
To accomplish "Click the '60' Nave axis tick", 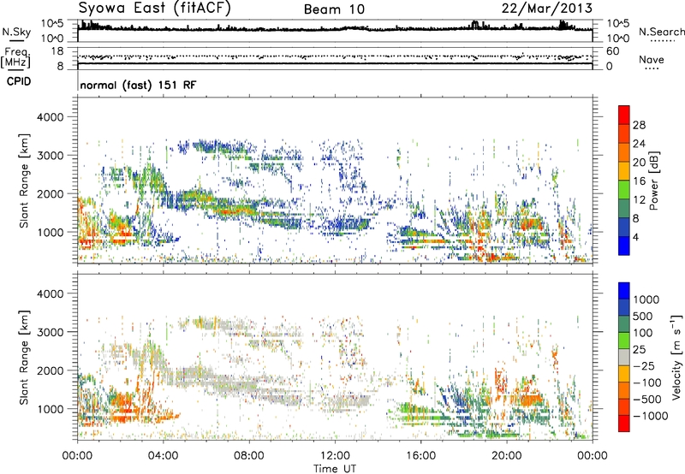I will [613, 51].
